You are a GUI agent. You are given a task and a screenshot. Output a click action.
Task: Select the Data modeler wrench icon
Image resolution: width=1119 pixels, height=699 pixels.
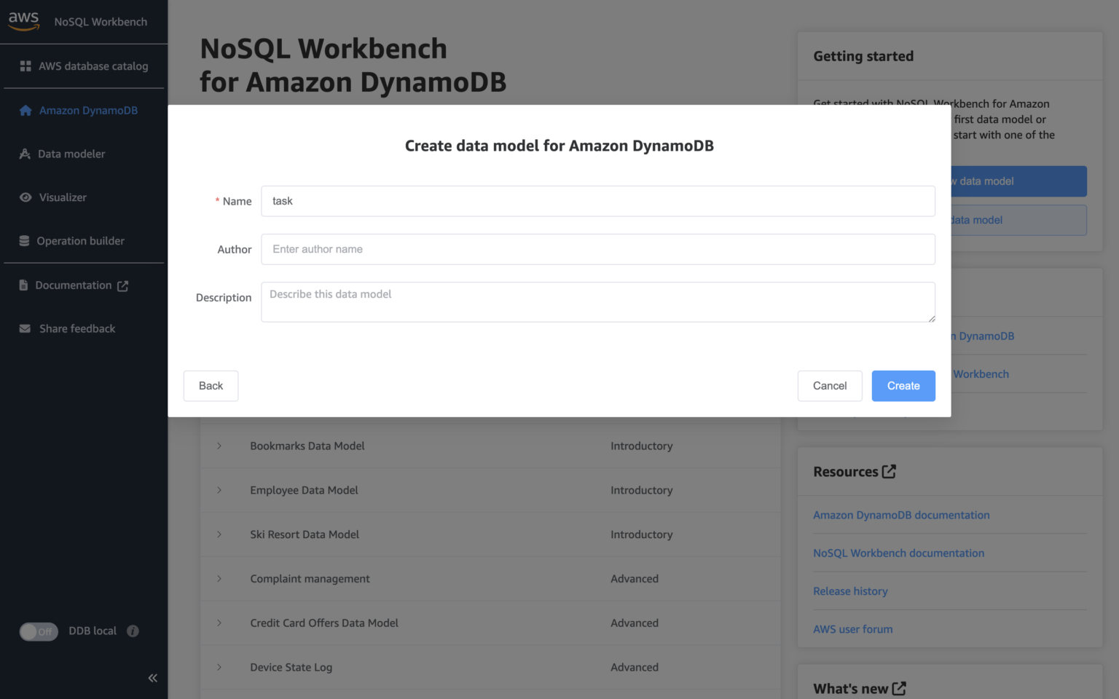(24, 154)
